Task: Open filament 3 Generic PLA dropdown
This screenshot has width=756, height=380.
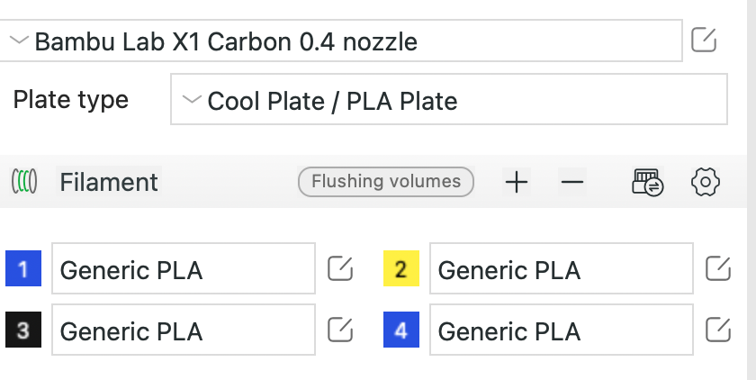Action: pos(184,330)
